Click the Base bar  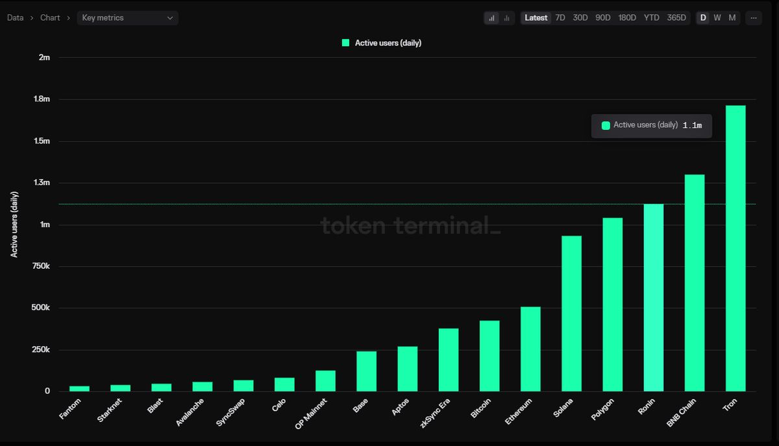[367, 371]
